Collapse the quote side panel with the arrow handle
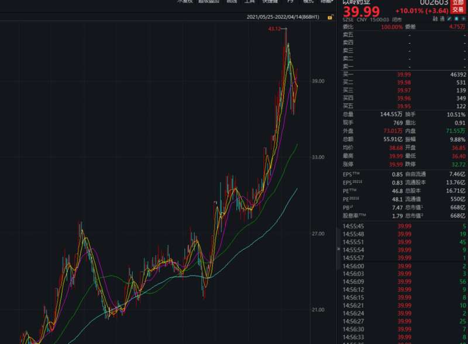The height and width of the screenshot is (344, 468). tap(339, 249)
